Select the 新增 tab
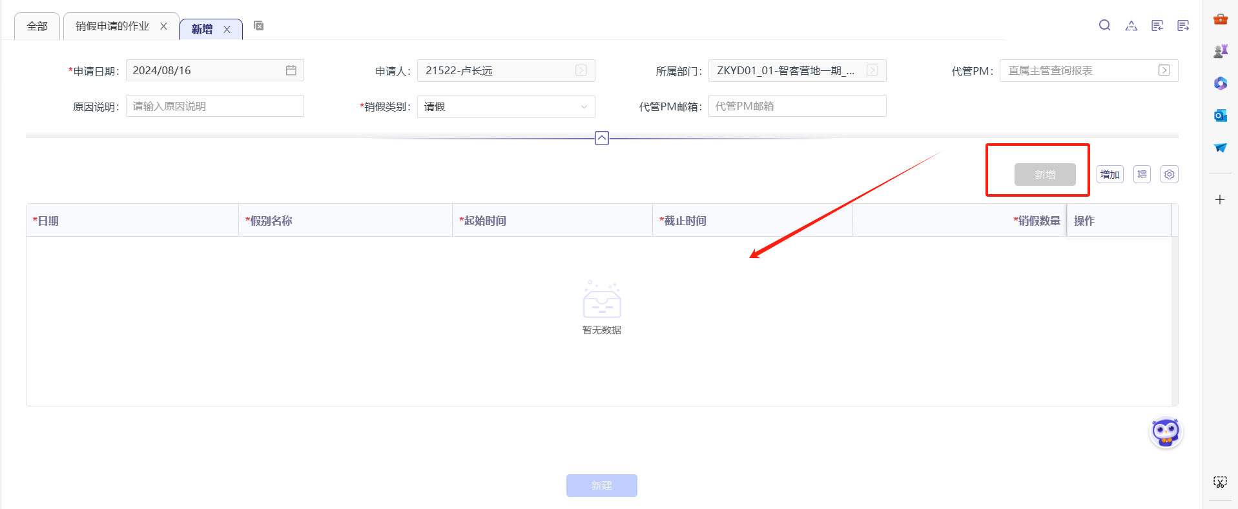This screenshot has width=1238, height=509. [x=202, y=29]
